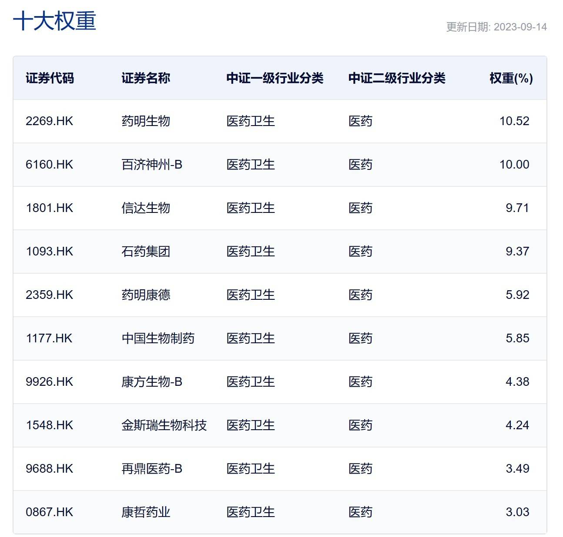Select the 百济神州-B row name
Image resolution: width=563 pixels, height=537 pixels.
[151, 165]
